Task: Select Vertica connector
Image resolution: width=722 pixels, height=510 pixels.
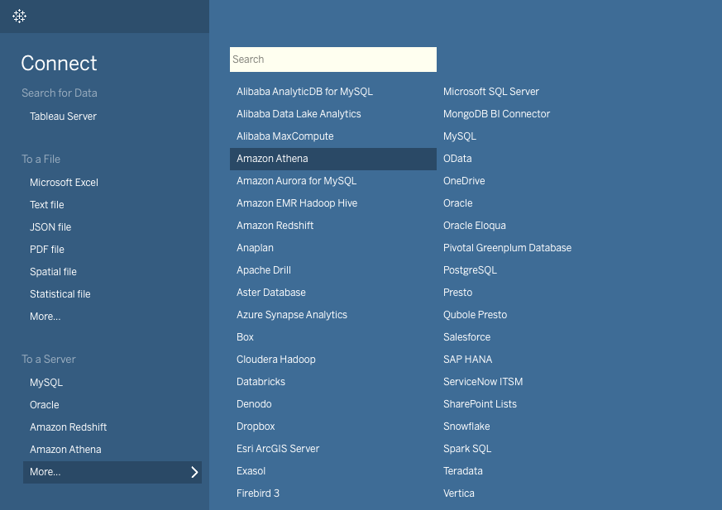Action: (x=459, y=493)
